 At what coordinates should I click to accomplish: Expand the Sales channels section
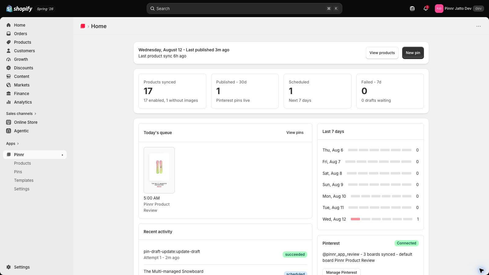(21, 114)
